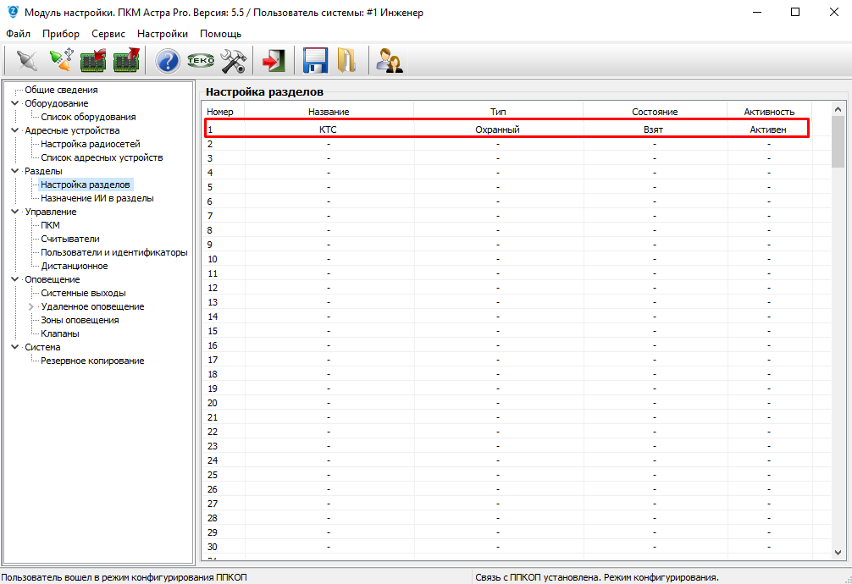Image resolution: width=852 pixels, height=584 pixels.
Task: Click the table vertical scrollbar thumb
Action: (x=838, y=142)
